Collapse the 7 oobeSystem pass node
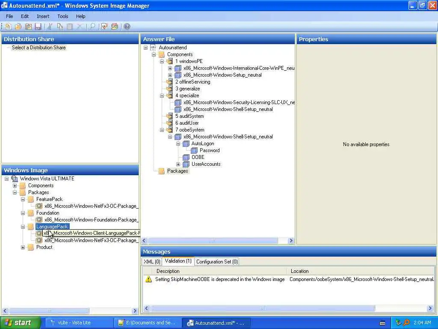This screenshot has width=438, height=329. pyautogui.click(x=162, y=130)
